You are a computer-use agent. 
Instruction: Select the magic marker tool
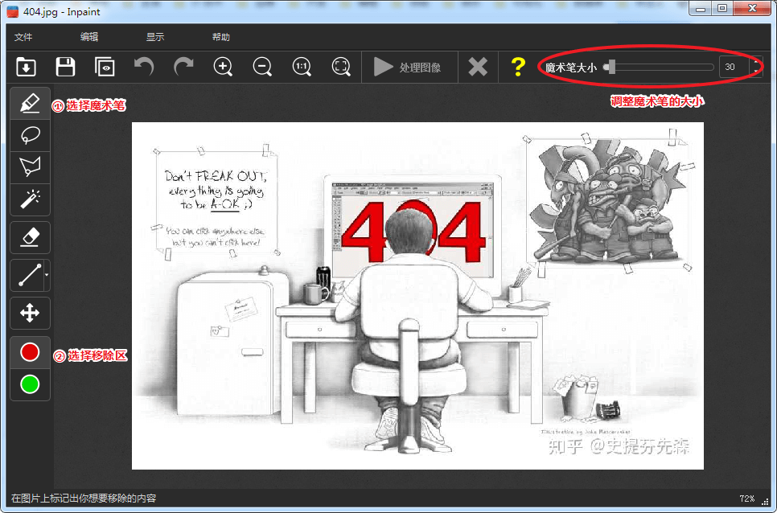click(x=31, y=104)
